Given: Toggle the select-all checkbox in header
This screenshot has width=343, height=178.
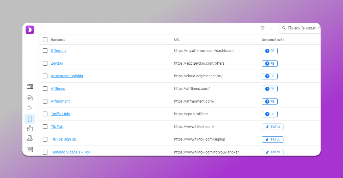Looking at the screenshot, I should (45, 40).
